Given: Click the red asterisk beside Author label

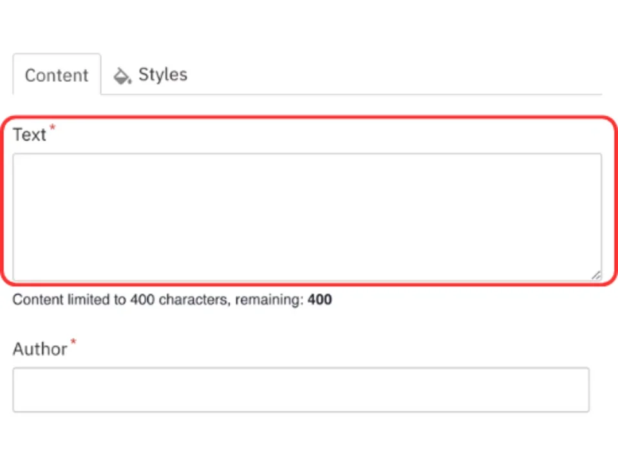Looking at the screenshot, I should tap(73, 342).
